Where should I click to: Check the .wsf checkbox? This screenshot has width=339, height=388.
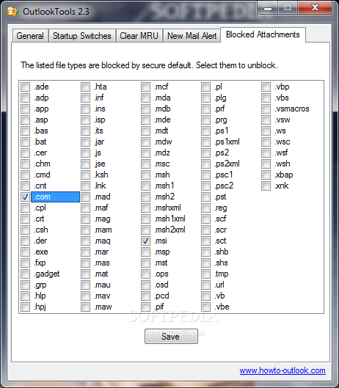pos(266,153)
